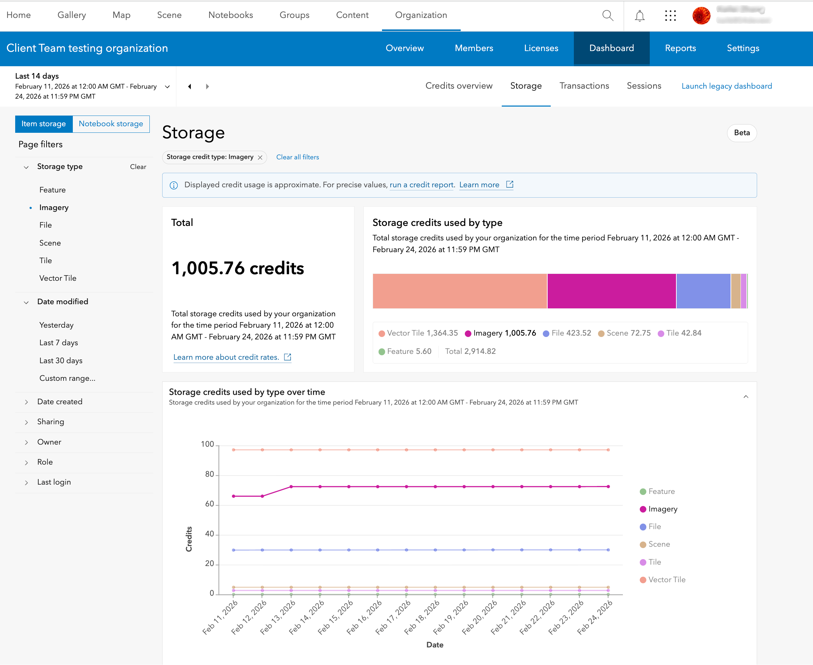Click the info icon in the notice banner
Viewport: 813px width, 665px height.
coord(174,186)
